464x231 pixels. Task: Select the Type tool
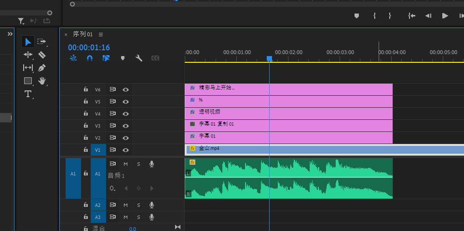click(28, 94)
